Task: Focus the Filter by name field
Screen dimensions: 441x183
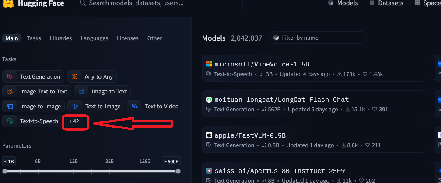Action: click(318, 38)
